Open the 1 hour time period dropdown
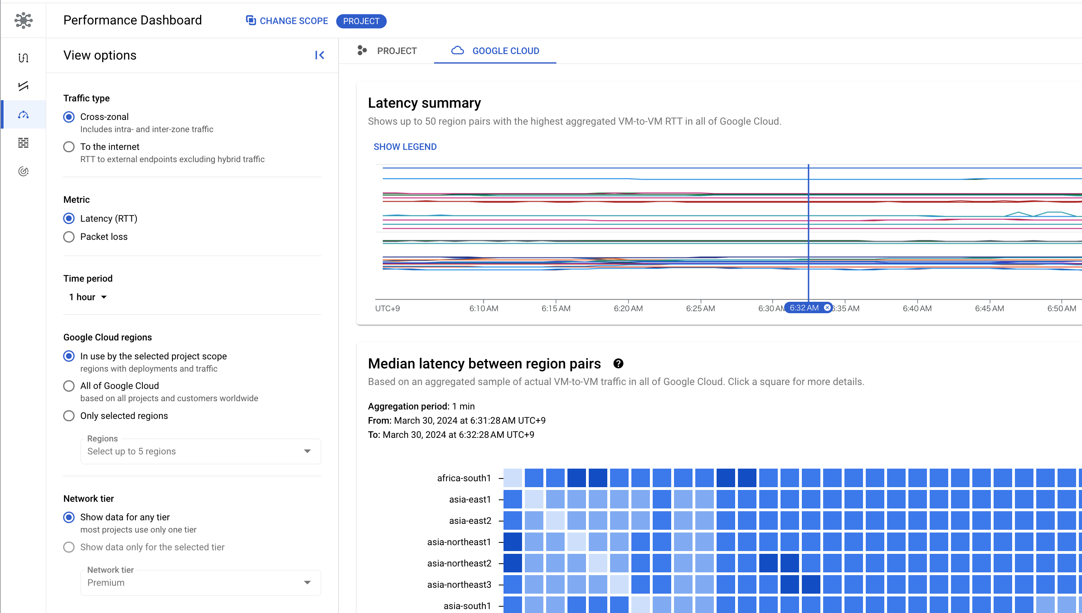The height and width of the screenshot is (613, 1082). click(88, 297)
